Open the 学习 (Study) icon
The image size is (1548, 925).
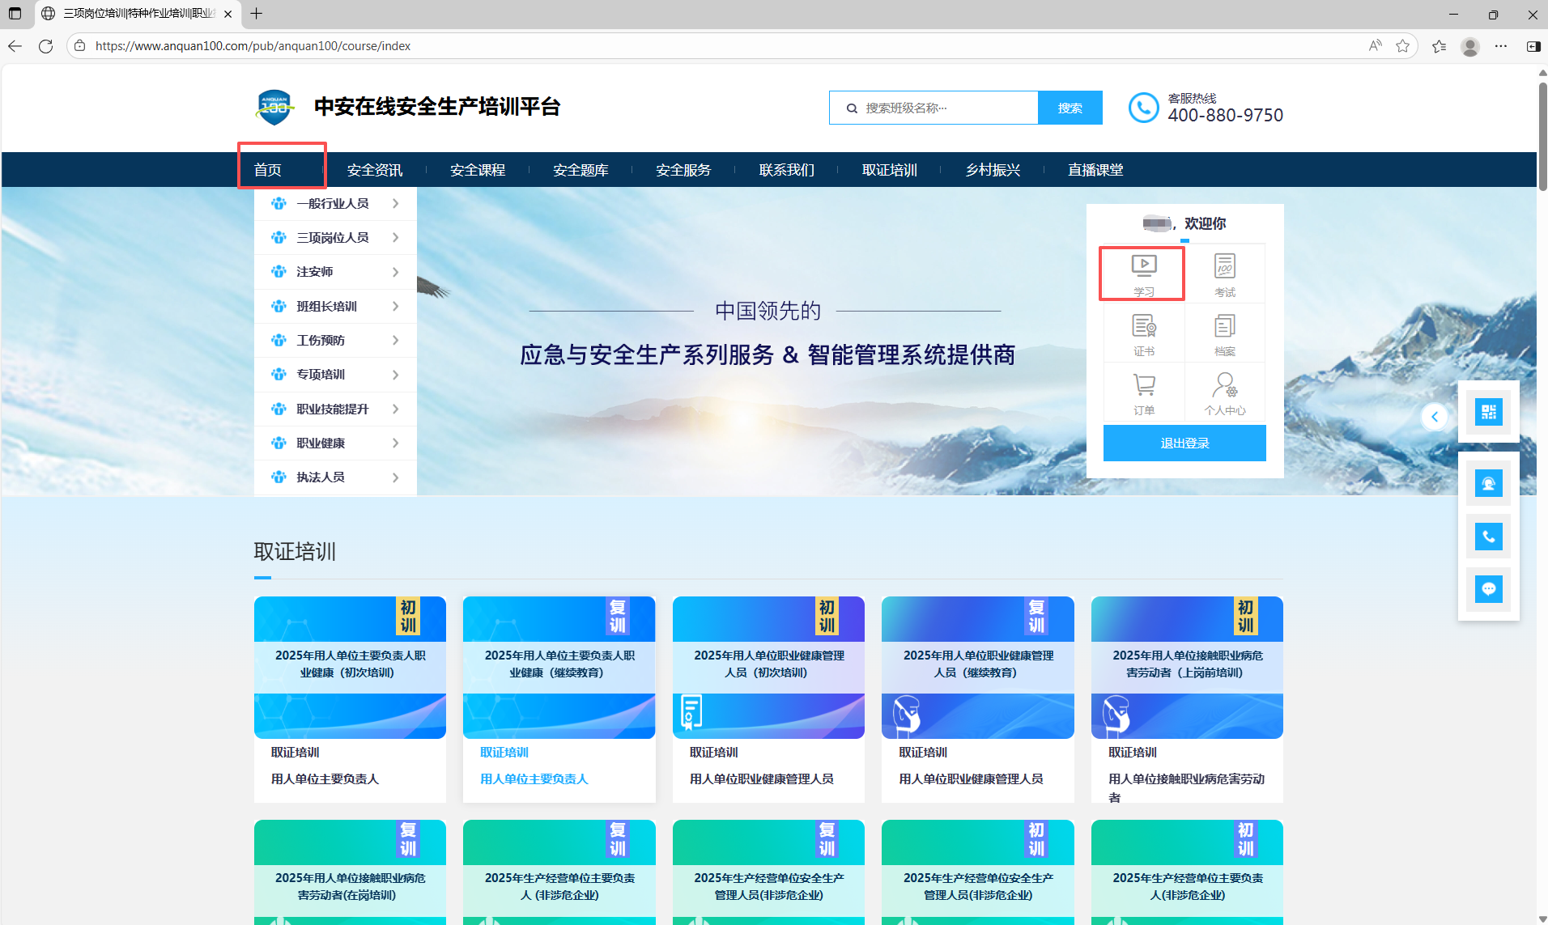click(1143, 274)
